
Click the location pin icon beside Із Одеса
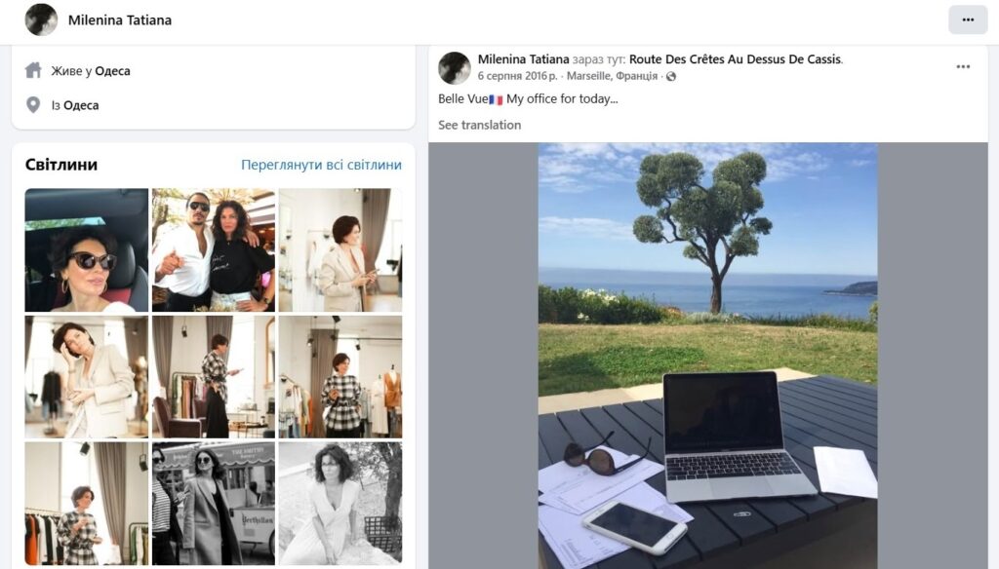tap(33, 105)
